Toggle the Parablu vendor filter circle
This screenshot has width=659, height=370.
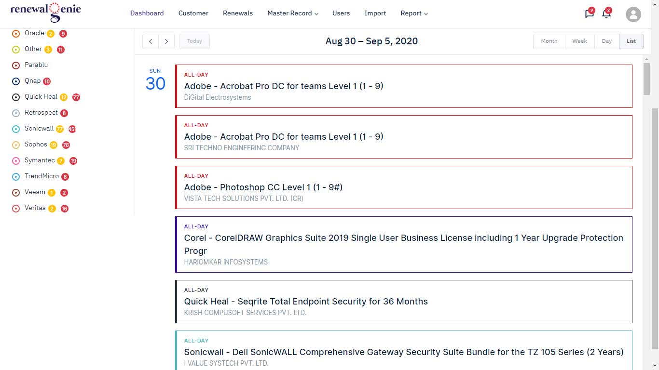[x=16, y=65]
